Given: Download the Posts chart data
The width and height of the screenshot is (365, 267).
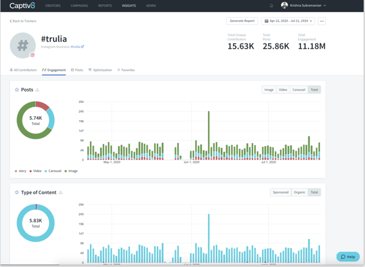Looking at the screenshot, I should tap(37, 90).
